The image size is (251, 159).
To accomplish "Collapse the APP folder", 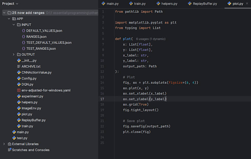I will click(9, 19).
